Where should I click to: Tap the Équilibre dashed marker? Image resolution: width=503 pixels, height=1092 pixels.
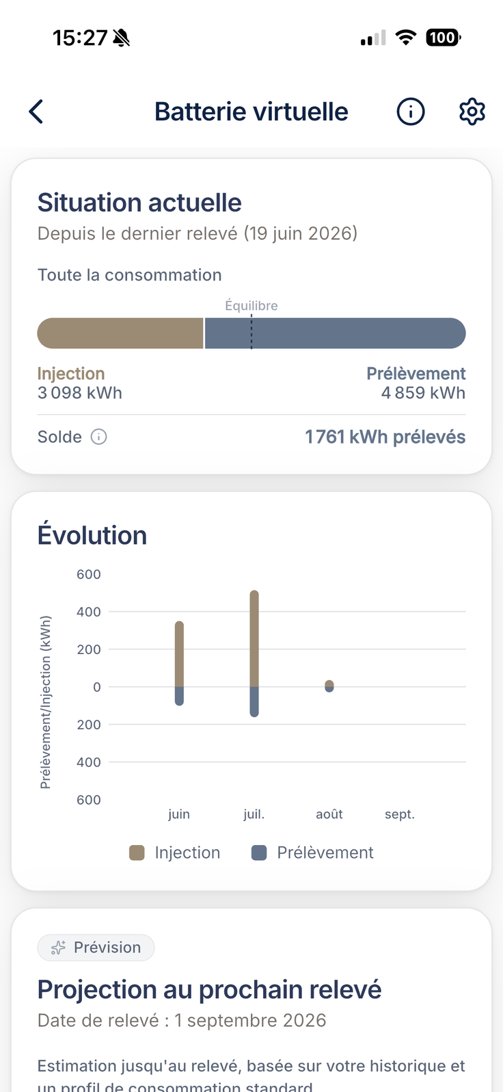coord(251,332)
